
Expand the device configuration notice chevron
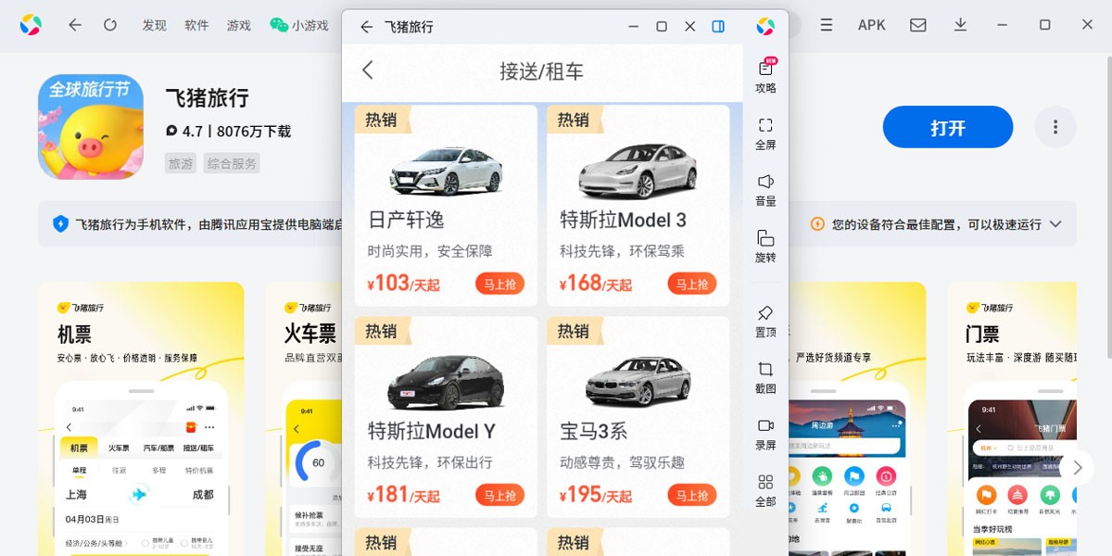click(x=1055, y=224)
